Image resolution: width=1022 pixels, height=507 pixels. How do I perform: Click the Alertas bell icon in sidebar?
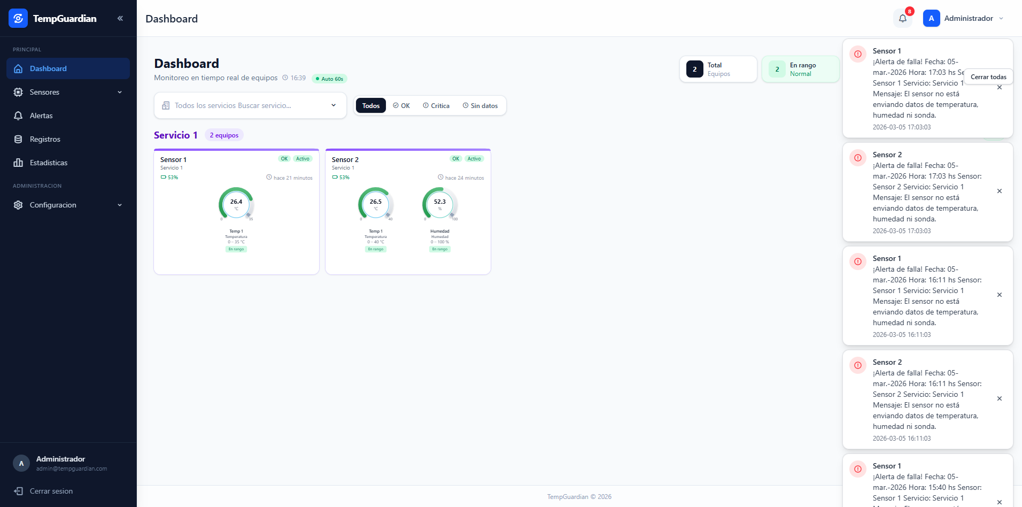18,116
